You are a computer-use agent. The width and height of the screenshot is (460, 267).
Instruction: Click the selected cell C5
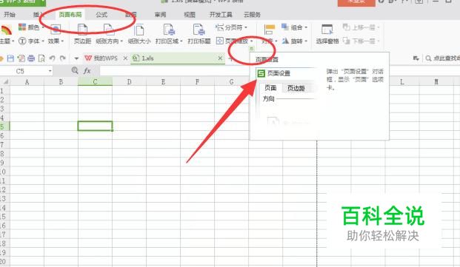95,126
